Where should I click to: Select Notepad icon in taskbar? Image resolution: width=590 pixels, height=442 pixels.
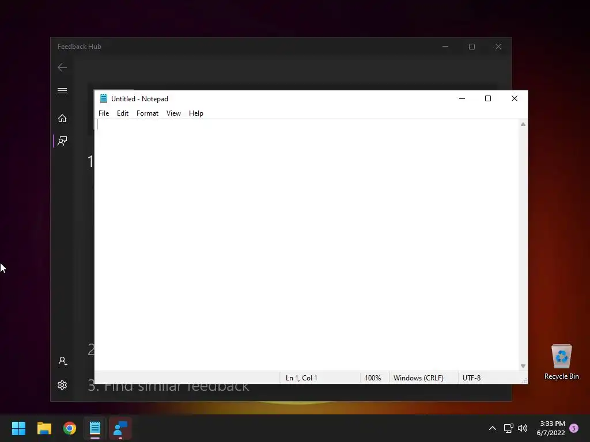click(95, 428)
